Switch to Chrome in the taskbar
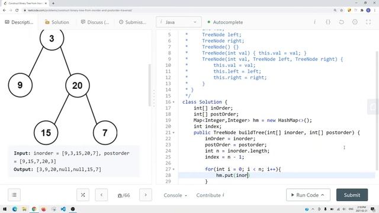This screenshot has width=379, height=213. pos(34,209)
